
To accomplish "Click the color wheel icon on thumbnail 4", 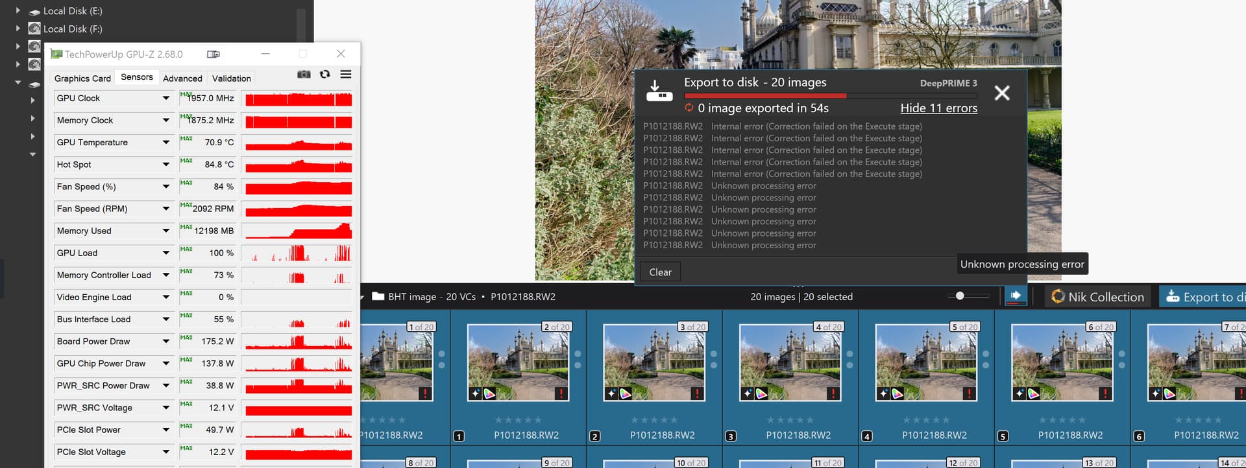I will pyautogui.click(x=761, y=393).
